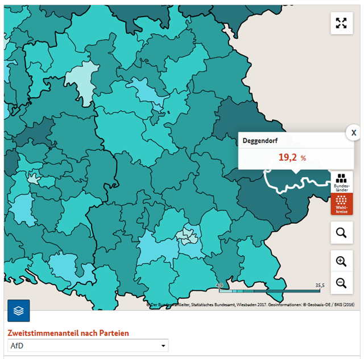
Task: Click the Deggendorf title in popup
Action: [260, 140]
